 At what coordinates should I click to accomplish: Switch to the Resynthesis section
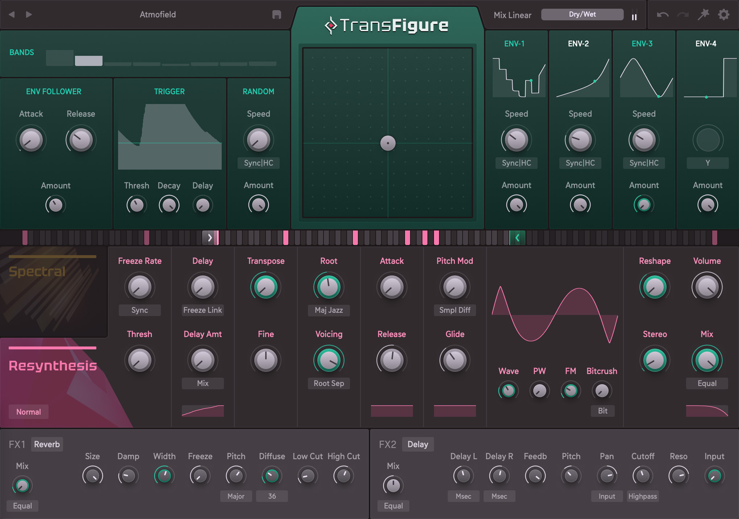tap(53, 366)
